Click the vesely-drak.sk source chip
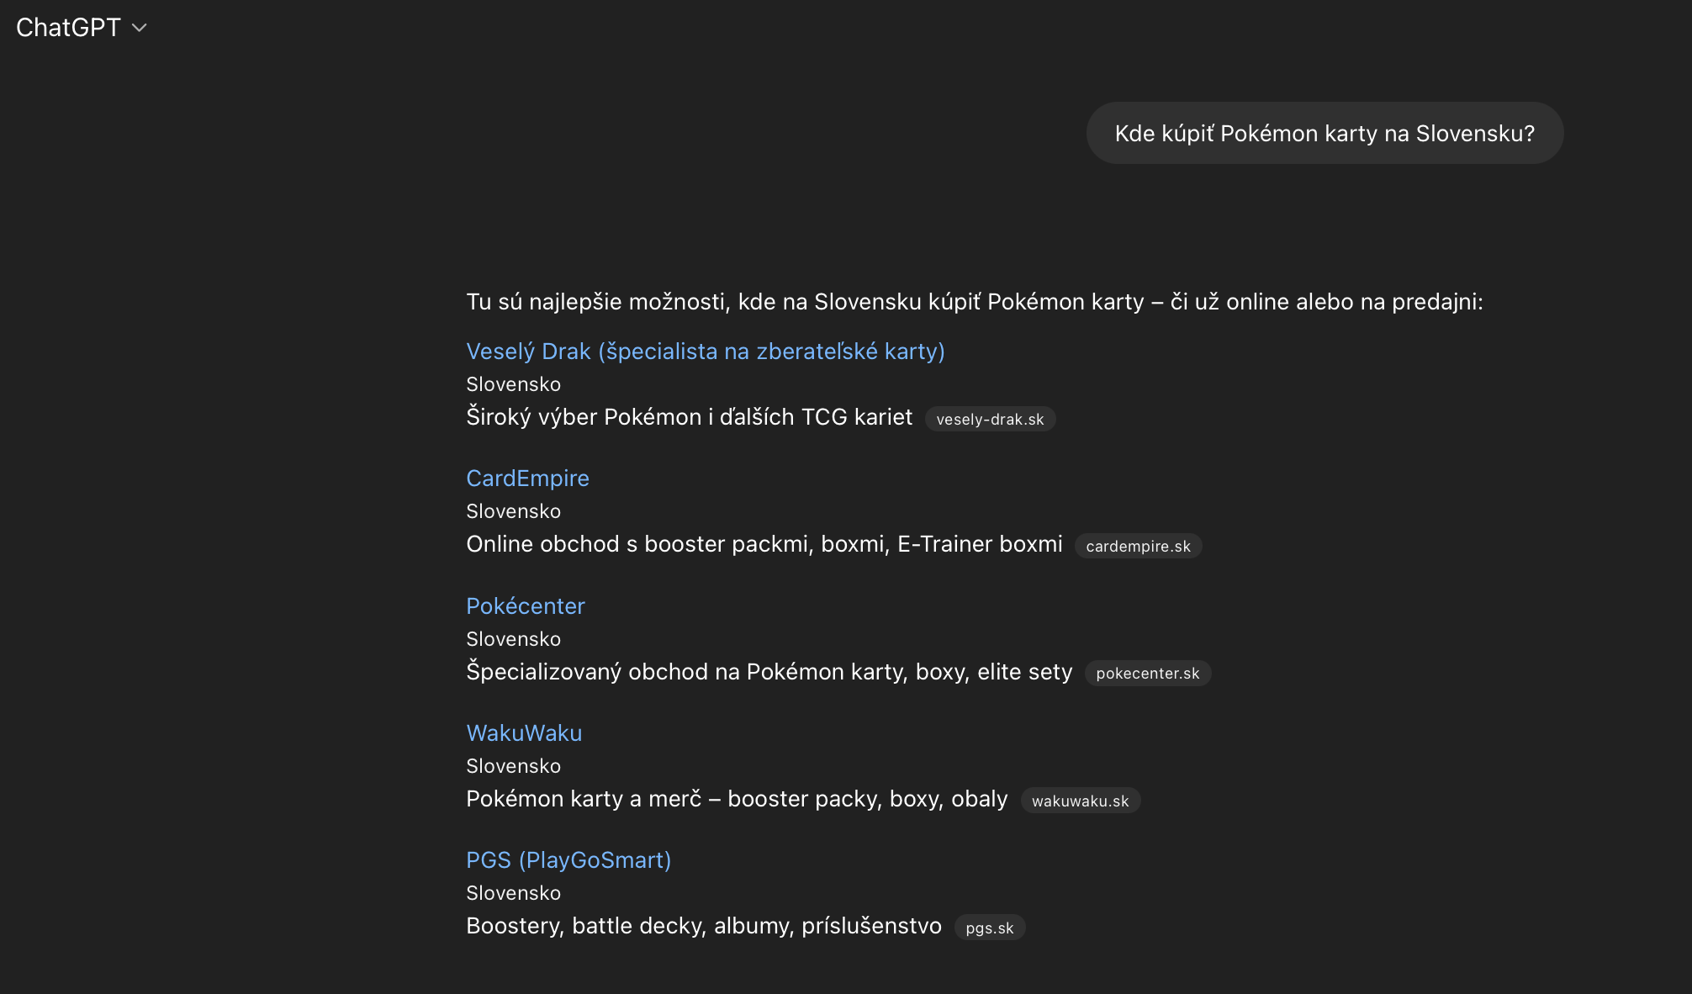Image resolution: width=1692 pixels, height=994 pixels. (x=990, y=419)
